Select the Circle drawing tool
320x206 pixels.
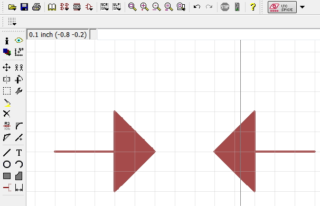coord(6,164)
